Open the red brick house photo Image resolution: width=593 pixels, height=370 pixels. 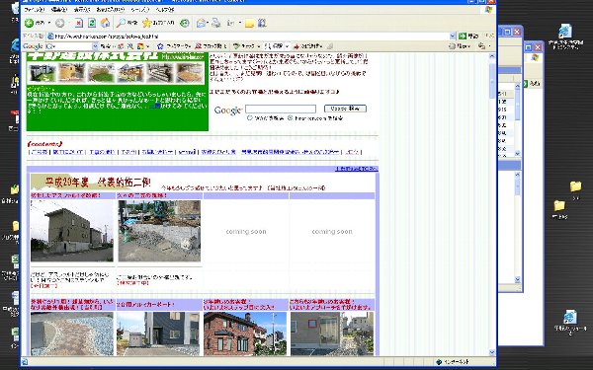click(245, 333)
